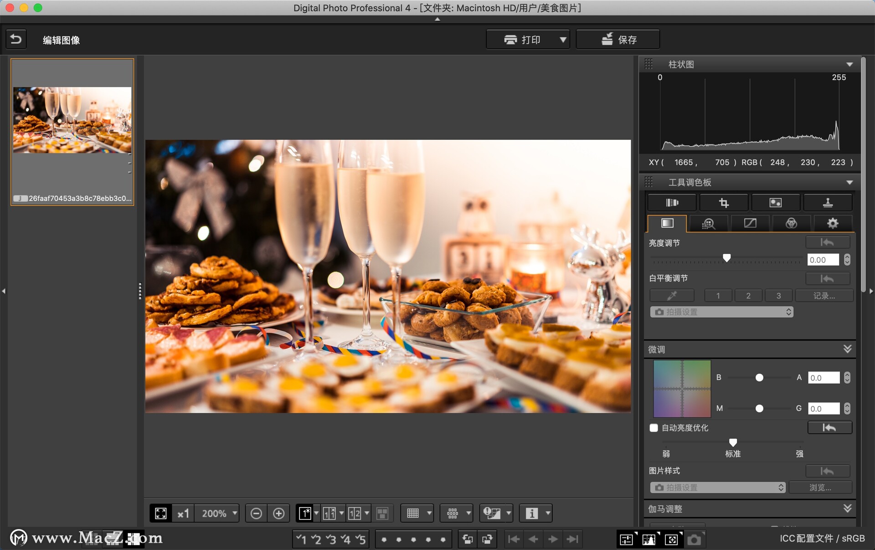Apply check mark 5 to image
This screenshot has height=550, width=875.
tap(360, 540)
